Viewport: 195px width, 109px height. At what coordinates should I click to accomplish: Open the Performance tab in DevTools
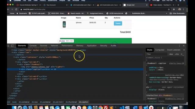coord(67,46)
